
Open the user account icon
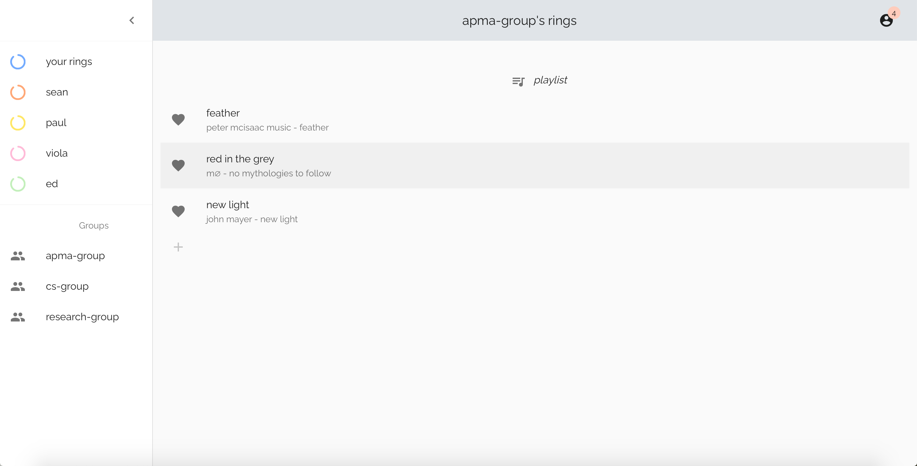pos(886,21)
